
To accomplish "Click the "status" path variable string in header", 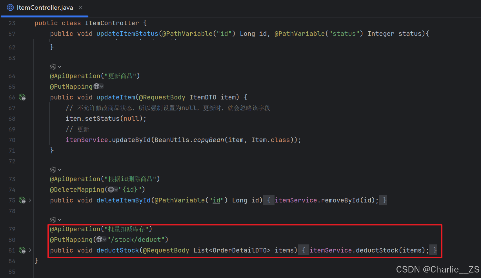I will point(344,34).
